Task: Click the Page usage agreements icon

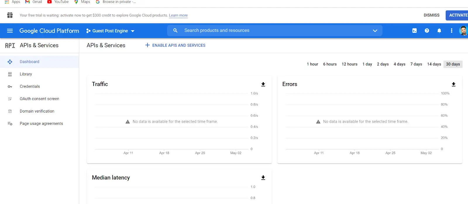Action: pos(10,124)
